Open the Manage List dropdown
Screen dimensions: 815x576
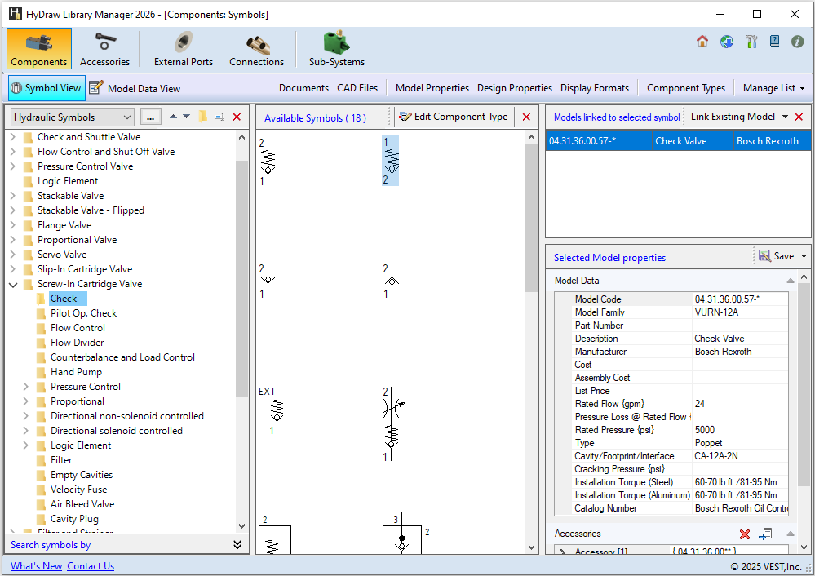[x=773, y=88]
